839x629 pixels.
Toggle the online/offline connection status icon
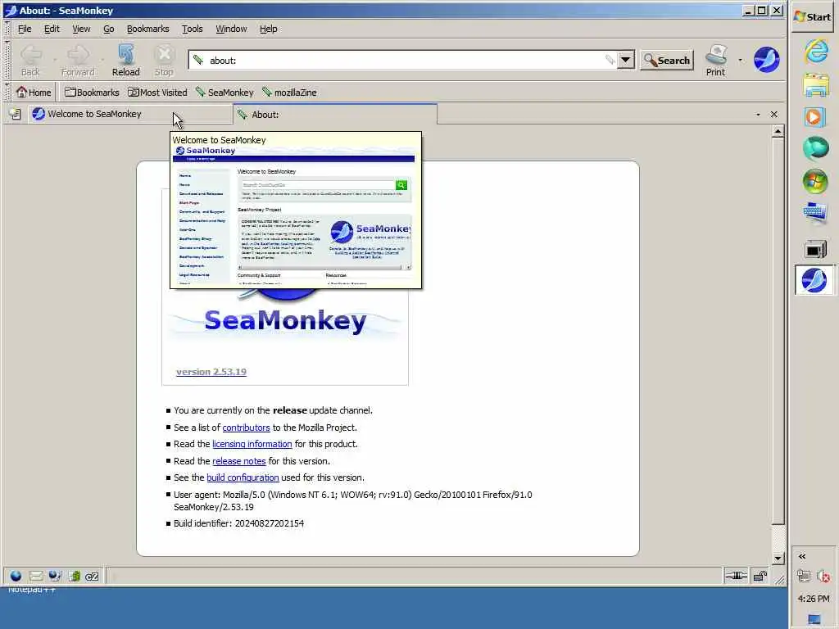736,576
